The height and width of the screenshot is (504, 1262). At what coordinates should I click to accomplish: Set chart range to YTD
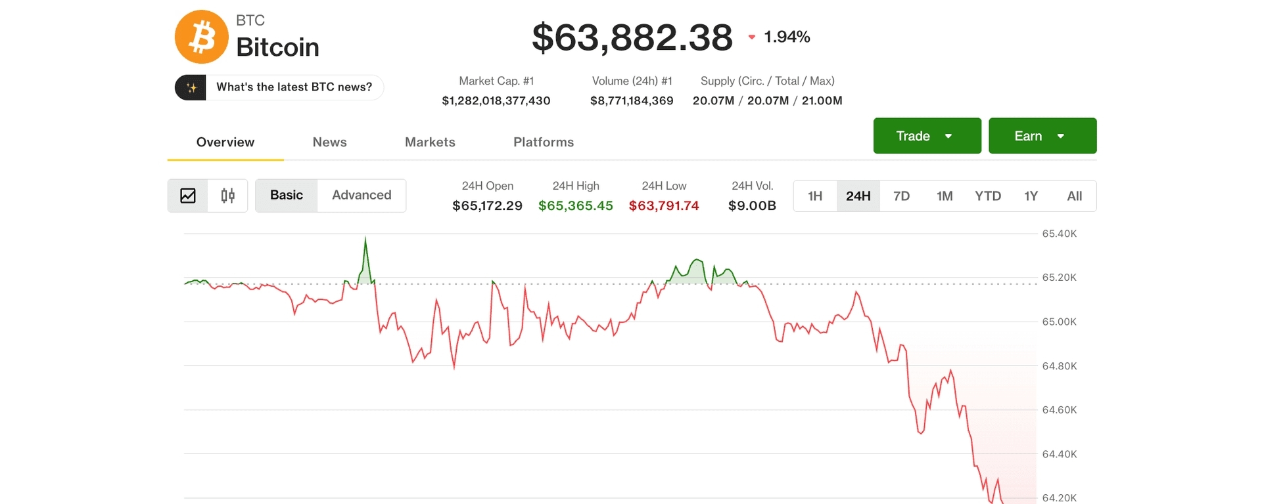988,196
